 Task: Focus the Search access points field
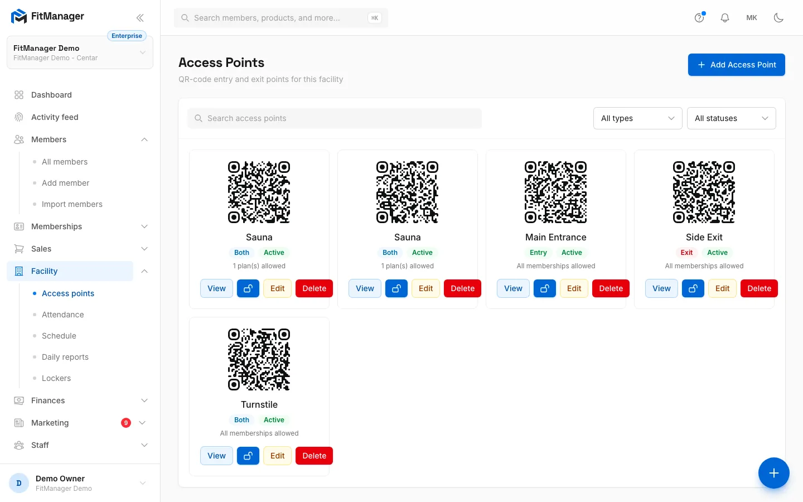click(335, 118)
